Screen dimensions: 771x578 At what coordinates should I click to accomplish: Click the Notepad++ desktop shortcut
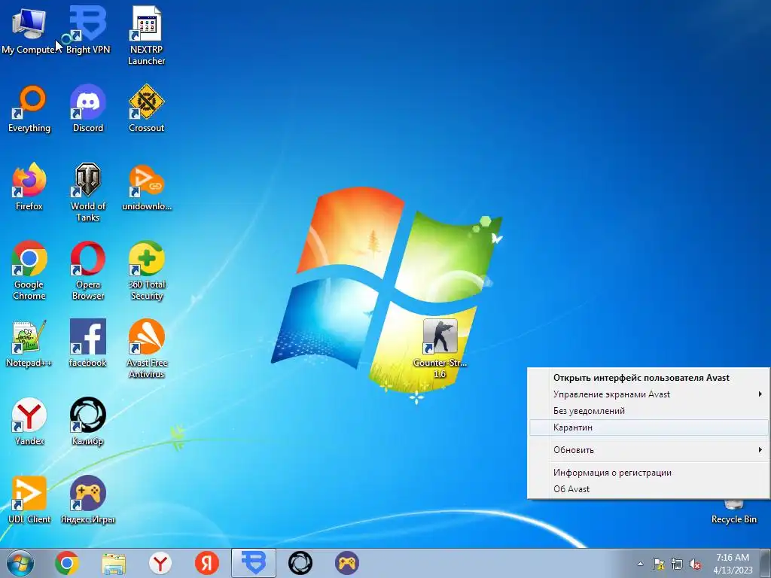[29, 344]
